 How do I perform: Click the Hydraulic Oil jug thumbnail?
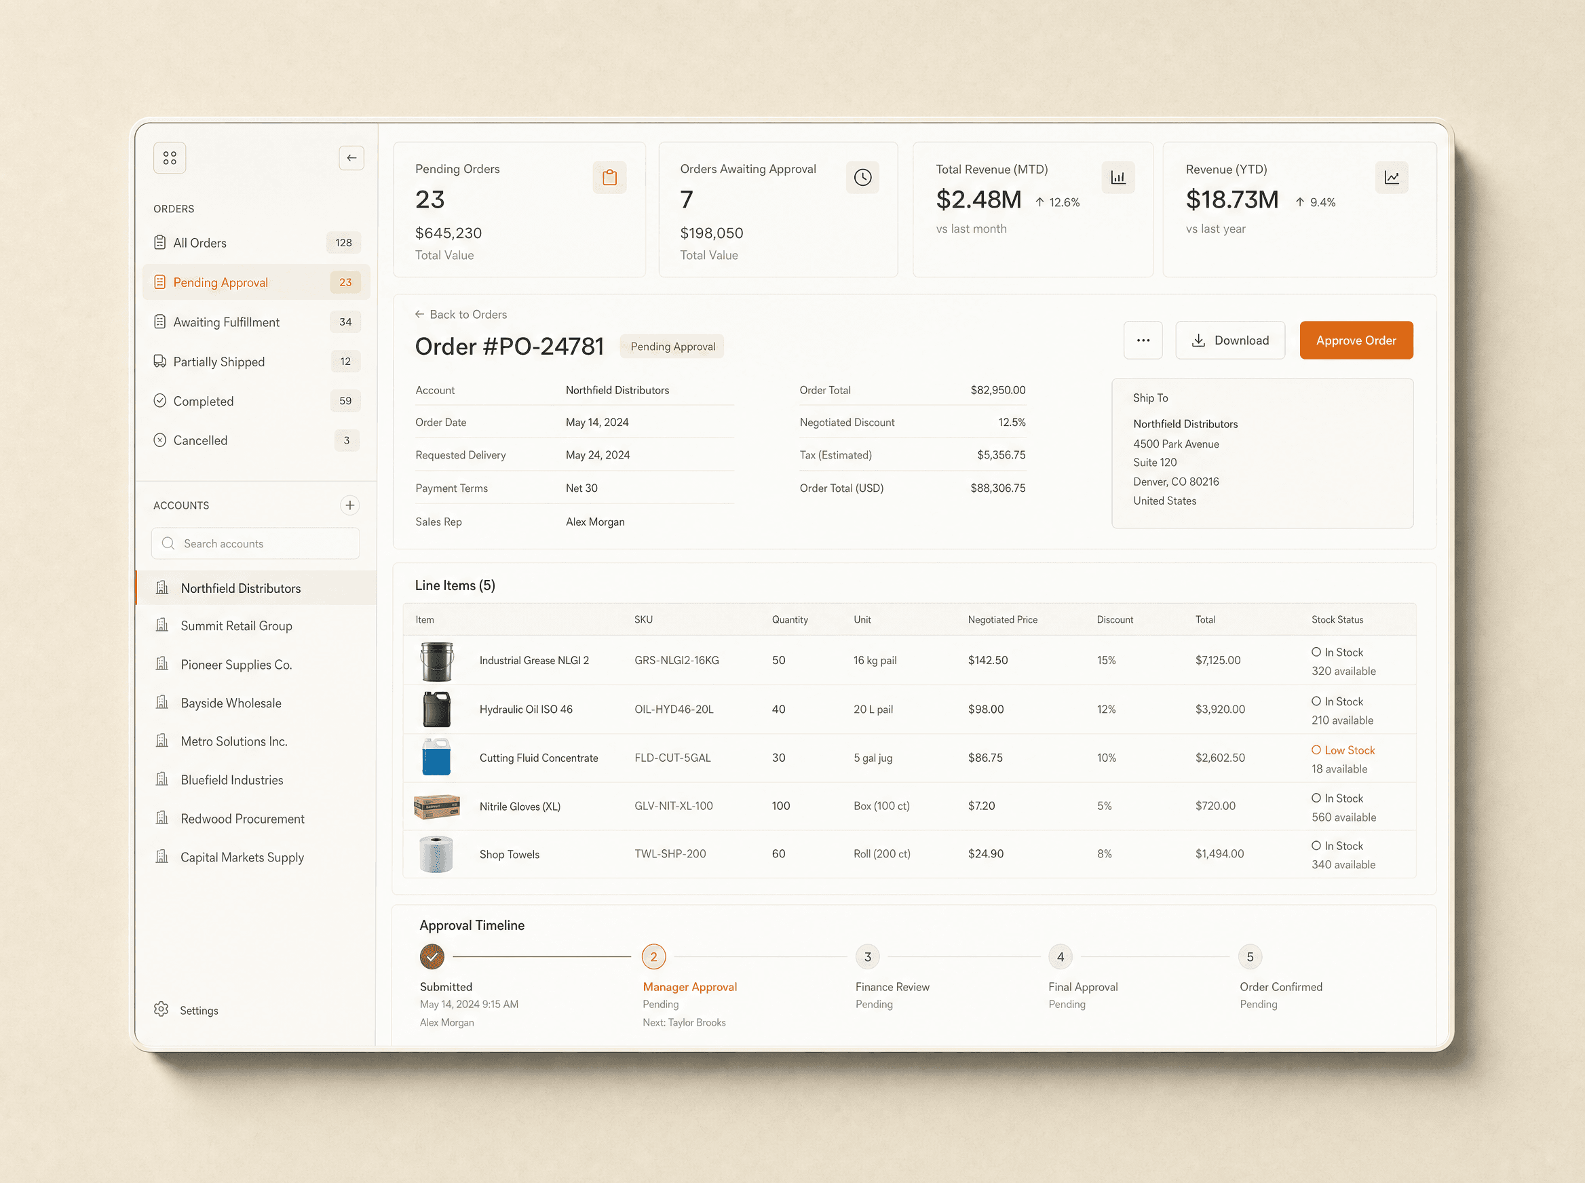(437, 709)
